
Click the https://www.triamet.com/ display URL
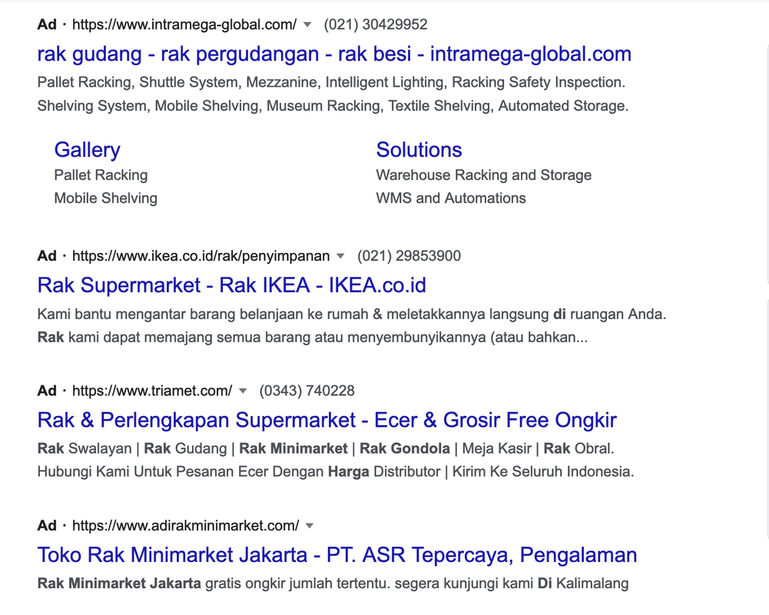(152, 391)
